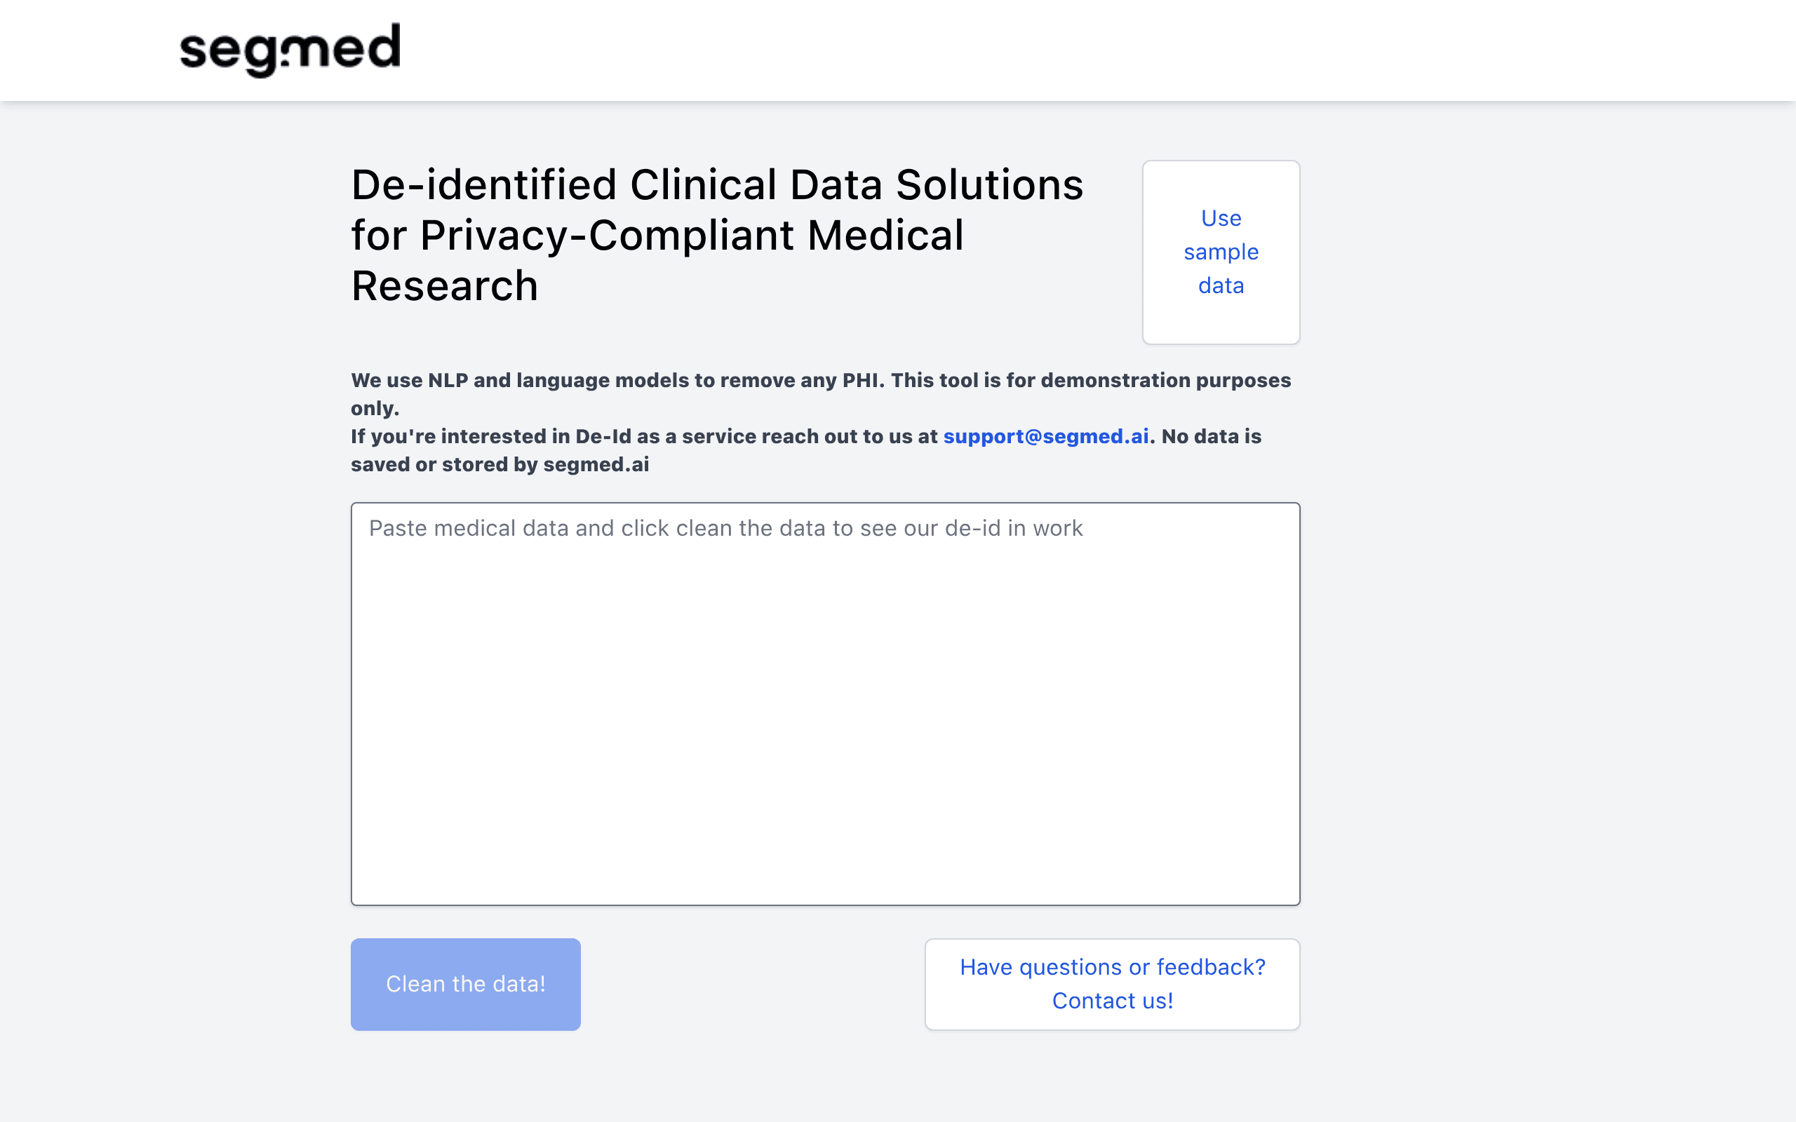The width and height of the screenshot is (1796, 1122).
Task: Click the De-identified Clinical Data Solutions heading line
Action: pos(717,184)
